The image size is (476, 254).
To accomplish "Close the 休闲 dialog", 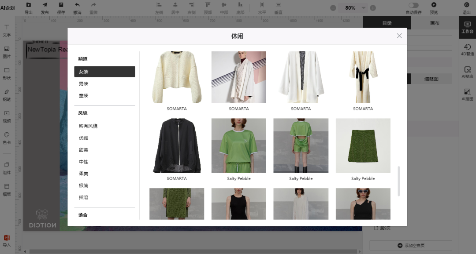I will [399, 36].
